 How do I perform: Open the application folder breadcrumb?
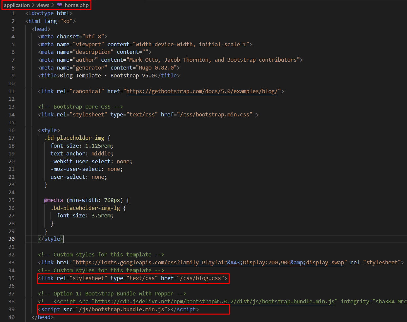17,5
